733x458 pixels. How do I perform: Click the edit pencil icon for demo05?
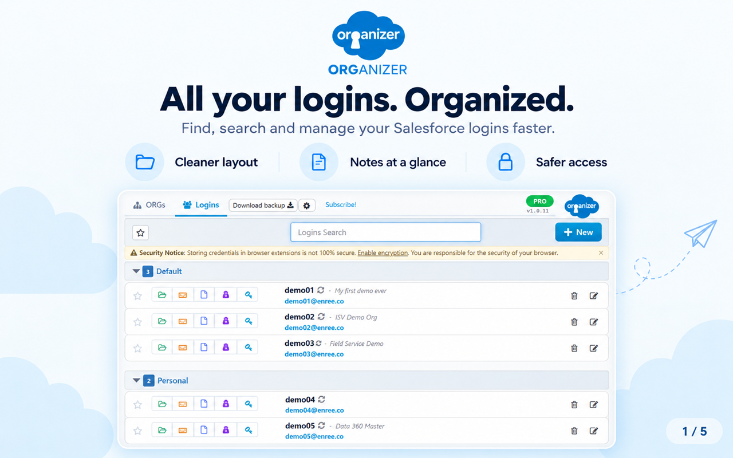tap(594, 431)
